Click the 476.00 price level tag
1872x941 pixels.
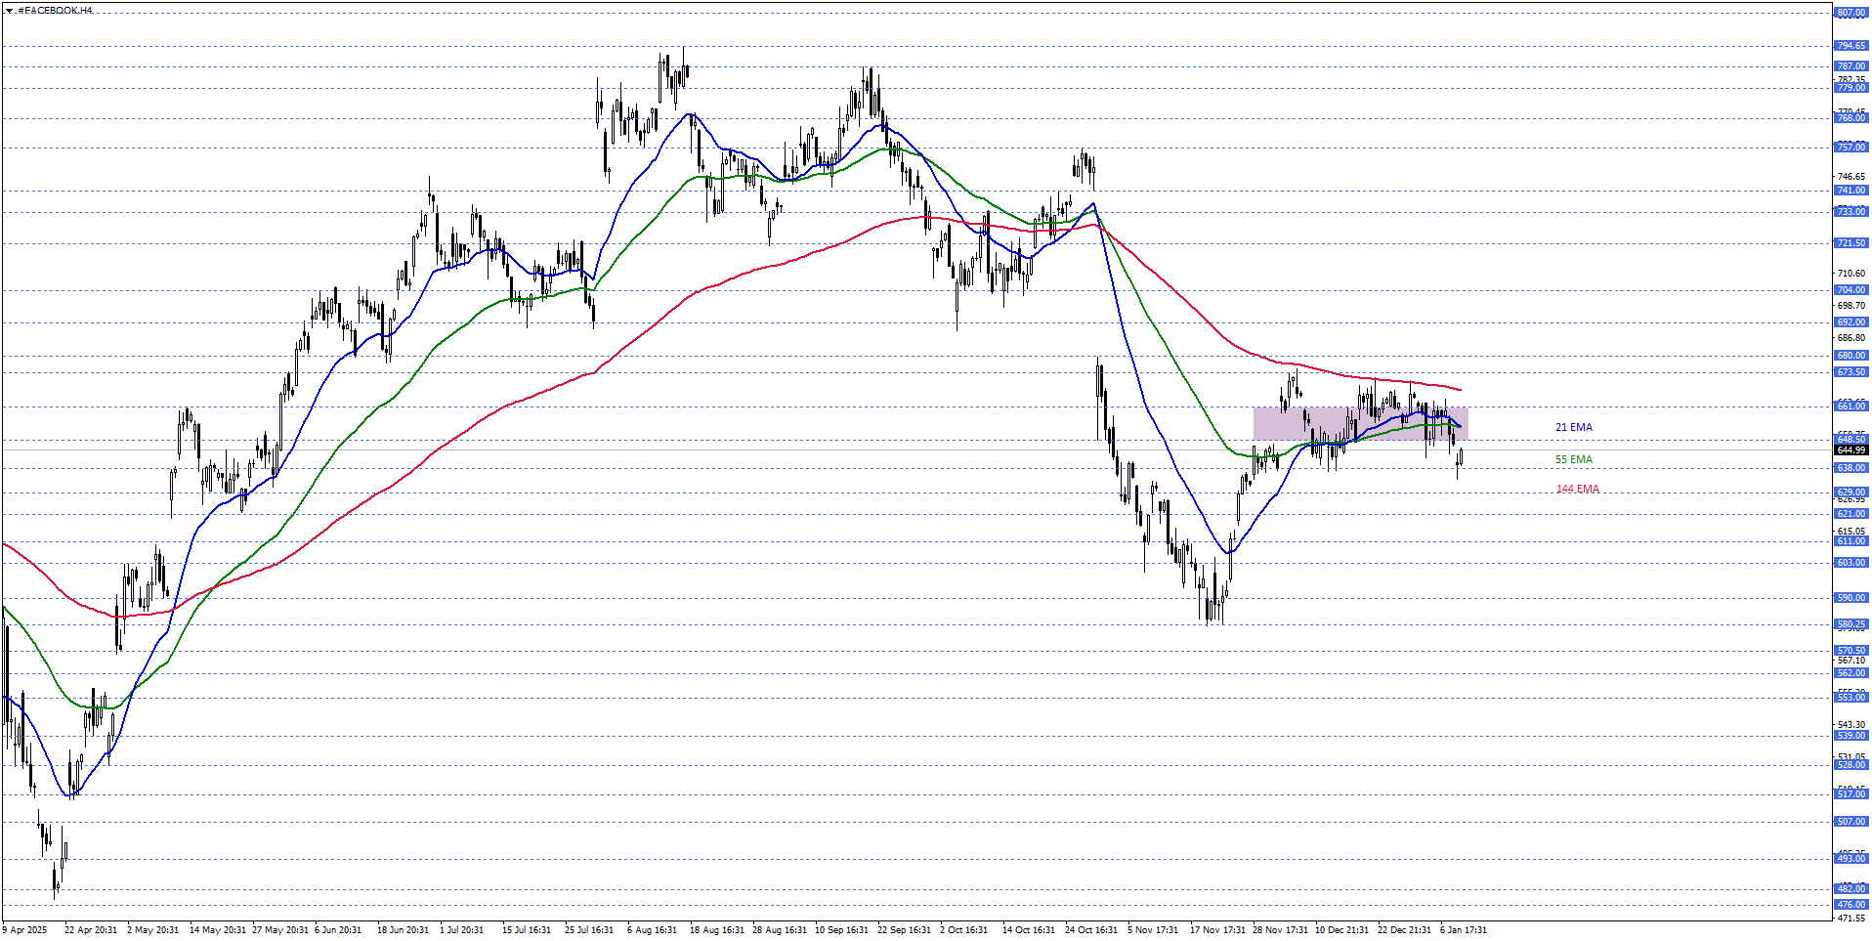coord(1851,904)
